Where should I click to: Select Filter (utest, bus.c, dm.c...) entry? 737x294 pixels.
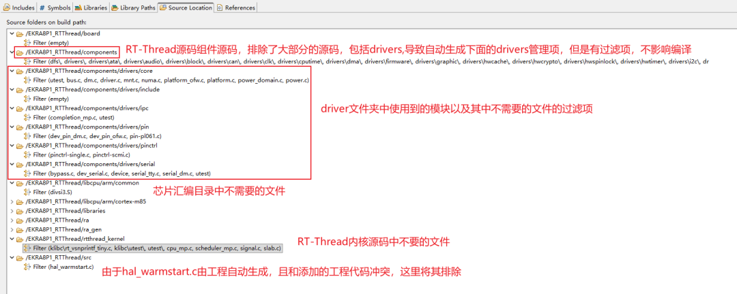[171, 80]
